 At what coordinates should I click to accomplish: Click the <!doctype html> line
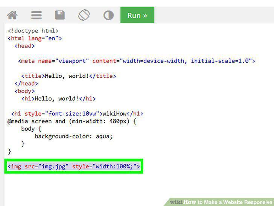(x=33, y=31)
